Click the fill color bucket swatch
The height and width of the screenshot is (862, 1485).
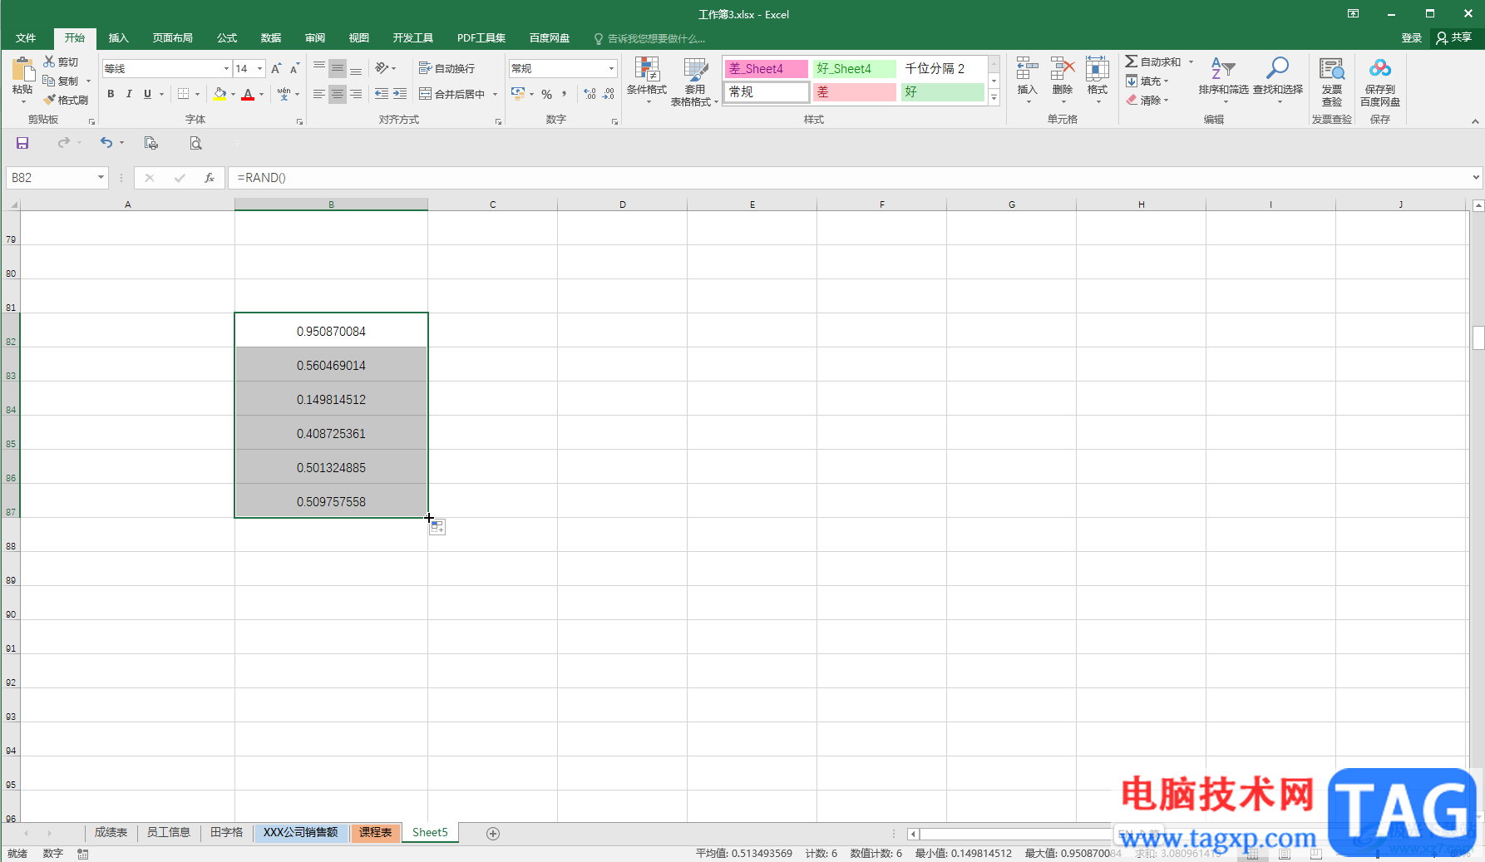click(x=220, y=94)
